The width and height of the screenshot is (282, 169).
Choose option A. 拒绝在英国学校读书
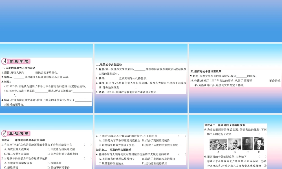pyautogui.click(x=18, y=163)
